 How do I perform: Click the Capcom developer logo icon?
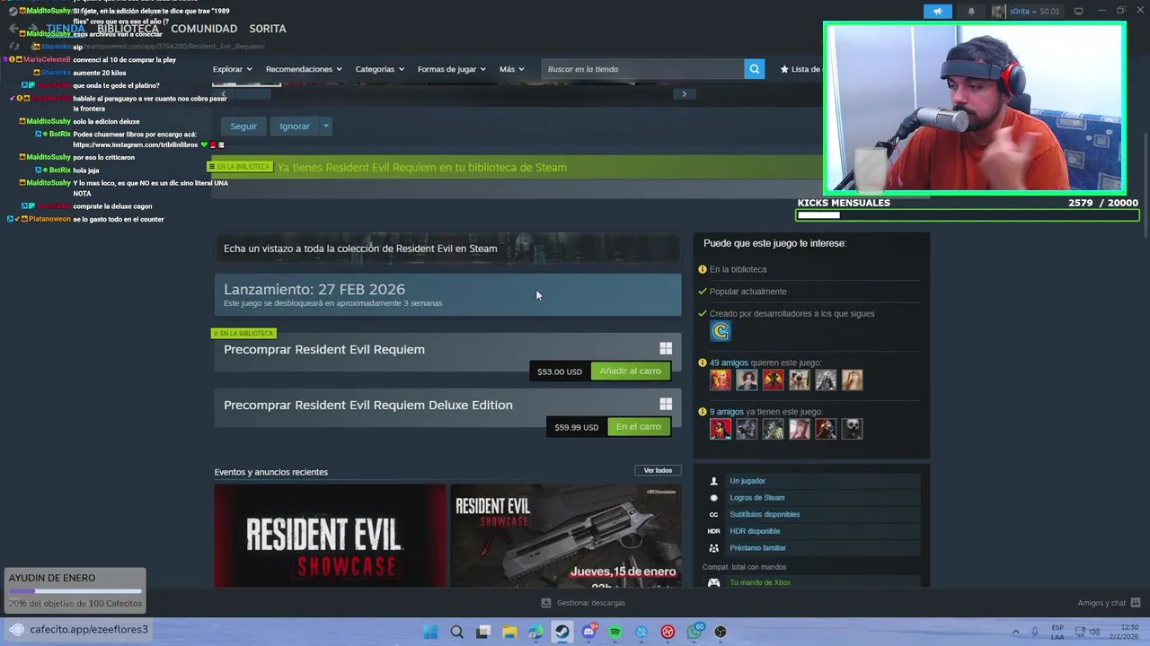[x=721, y=331]
